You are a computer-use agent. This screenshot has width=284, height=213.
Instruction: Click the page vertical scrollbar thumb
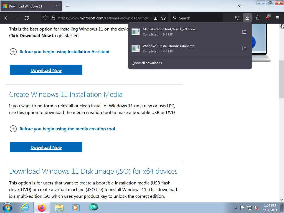[282, 79]
